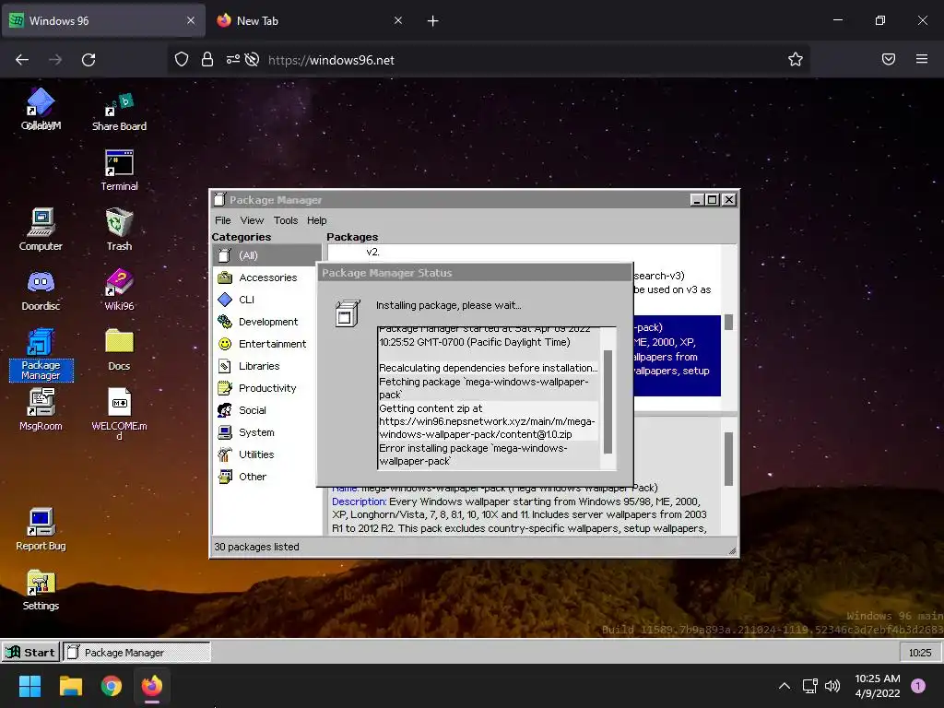Open the File menu in Package Manager
The width and height of the screenshot is (944, 708).
[x=223, y=220]
